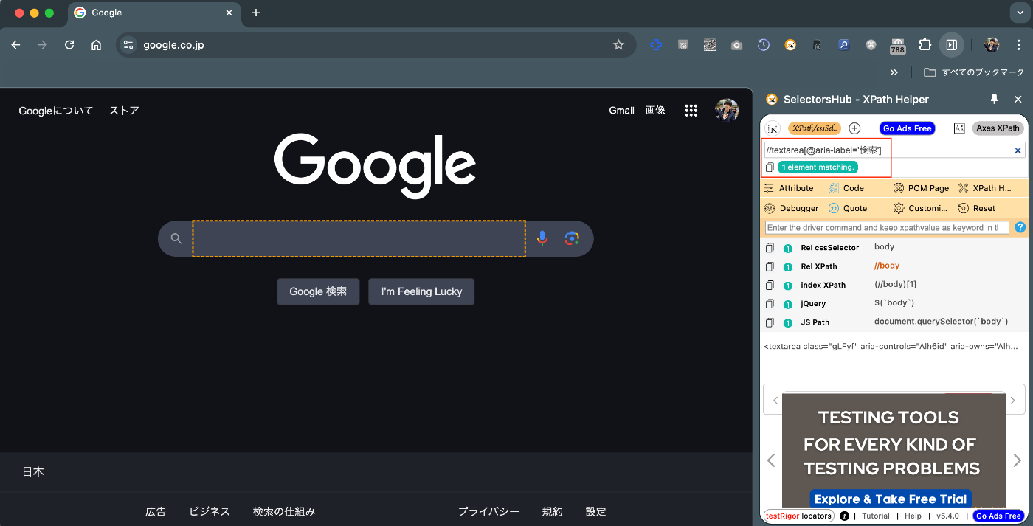Open the Google apps grid
This screenshot has height=526, width=1033.
coord(691,111)
